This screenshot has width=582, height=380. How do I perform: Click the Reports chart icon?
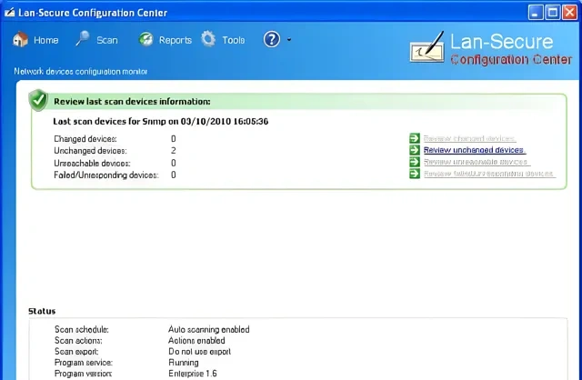pyautogui.click(x=145, y=39)
